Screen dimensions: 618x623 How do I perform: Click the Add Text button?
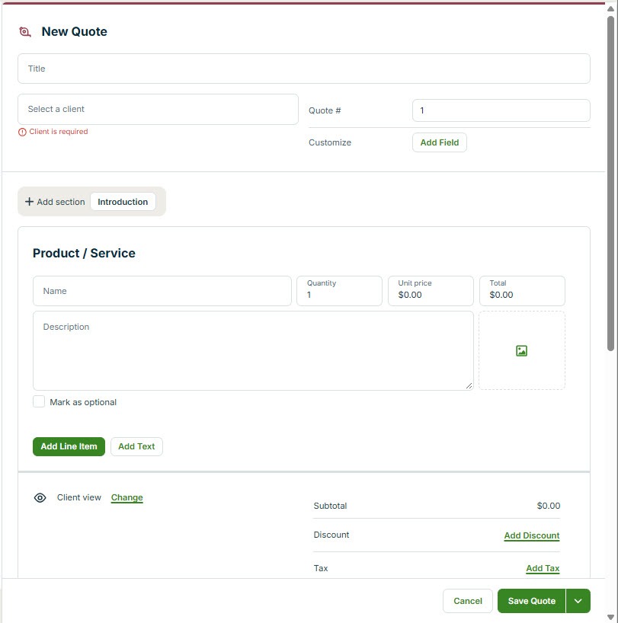pyautogui.click(x=136, y=446)
